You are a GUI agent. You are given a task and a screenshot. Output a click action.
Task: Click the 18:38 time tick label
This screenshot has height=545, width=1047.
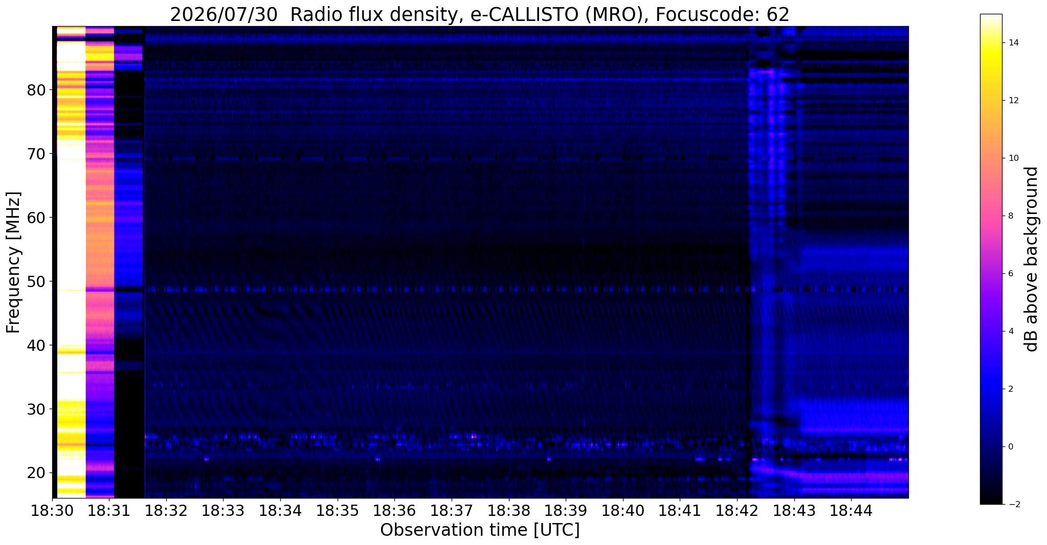509,511
